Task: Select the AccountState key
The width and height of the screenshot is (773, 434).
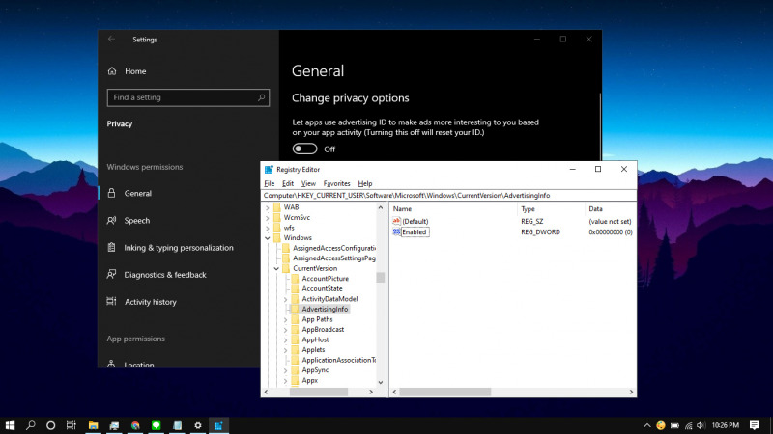Action: pyautogui.click(x=322, y=288)
